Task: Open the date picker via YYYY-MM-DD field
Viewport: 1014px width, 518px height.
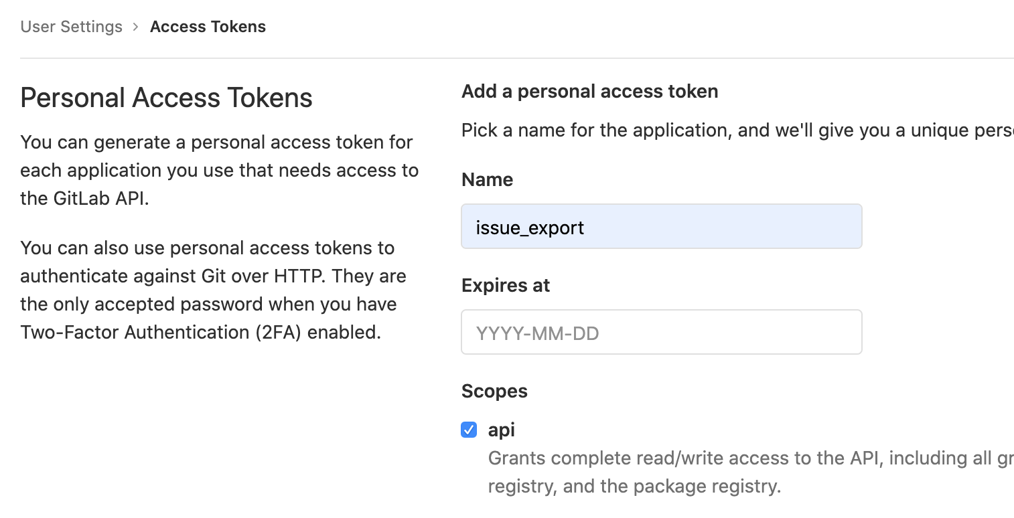Action: pos(661,331)
